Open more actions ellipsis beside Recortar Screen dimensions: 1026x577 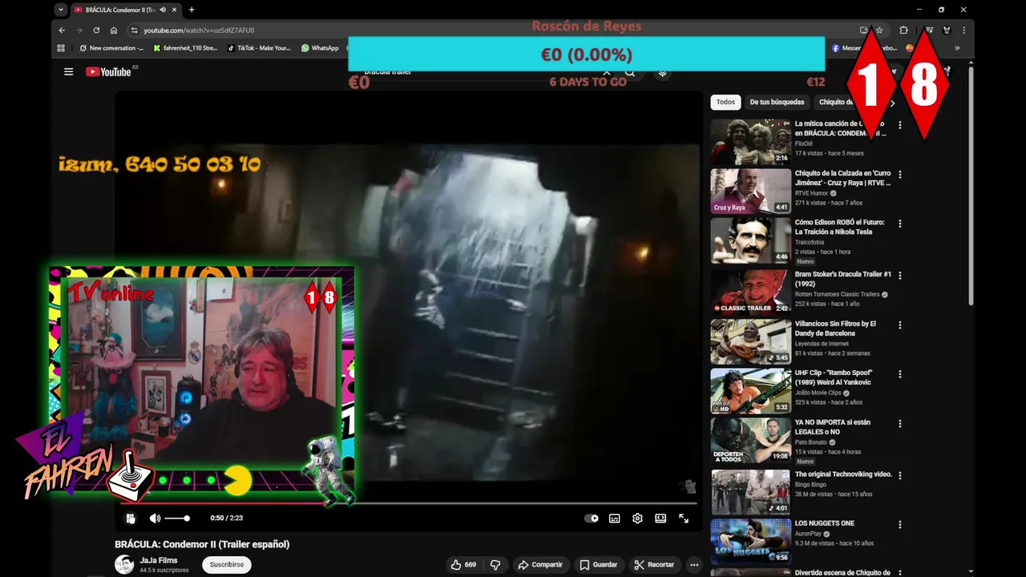(694, 565)
